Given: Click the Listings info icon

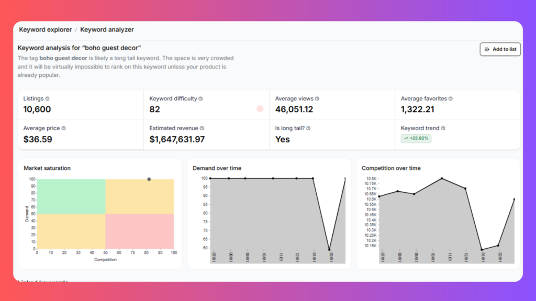Looking at the screenshot, I should (x=48, y=99).
